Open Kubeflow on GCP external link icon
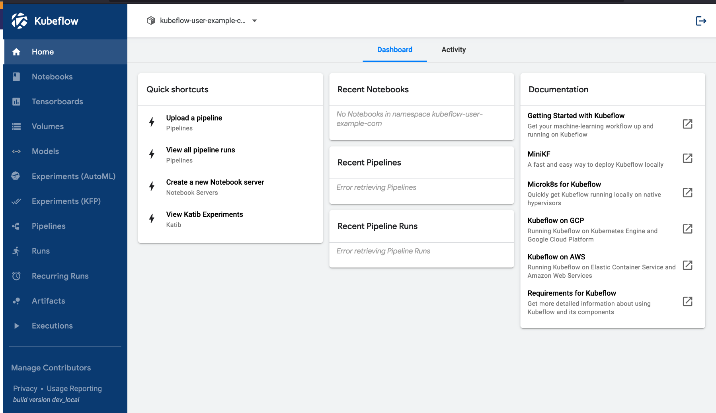The width and height of the screenshot is (716, 413). pyautogui.click(x=687, y=229)
